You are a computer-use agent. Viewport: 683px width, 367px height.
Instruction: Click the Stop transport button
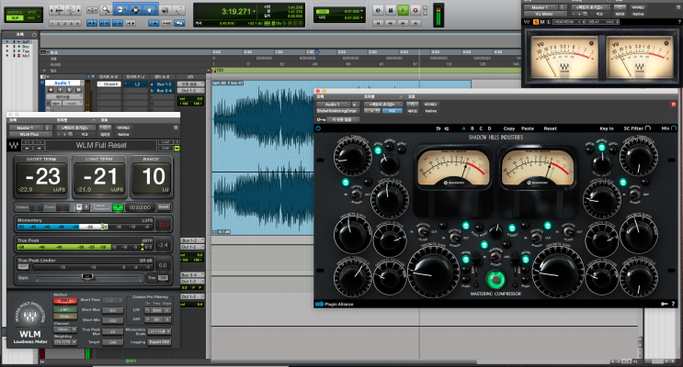[x=390, y=9]
